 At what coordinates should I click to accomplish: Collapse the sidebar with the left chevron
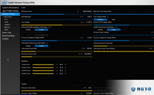click(x=8, y=59)
